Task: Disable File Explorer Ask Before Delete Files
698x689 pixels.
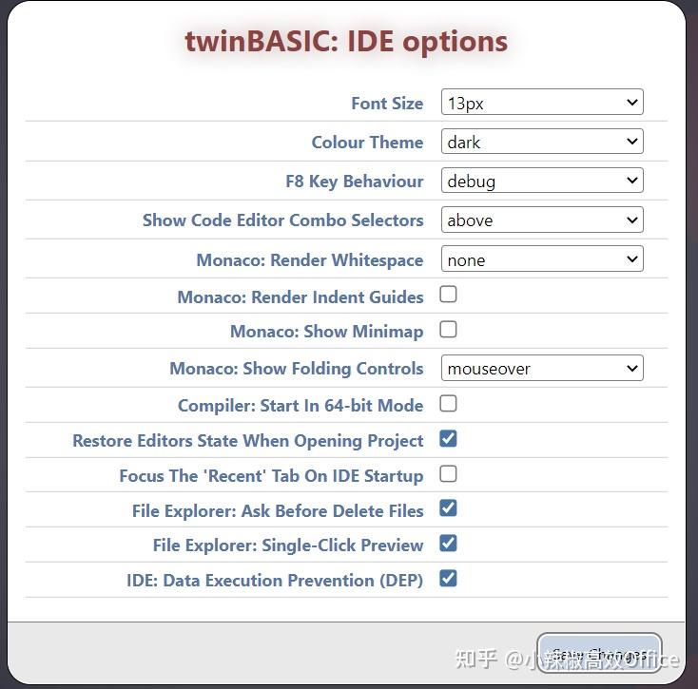Action: click(x=448, y=508)
